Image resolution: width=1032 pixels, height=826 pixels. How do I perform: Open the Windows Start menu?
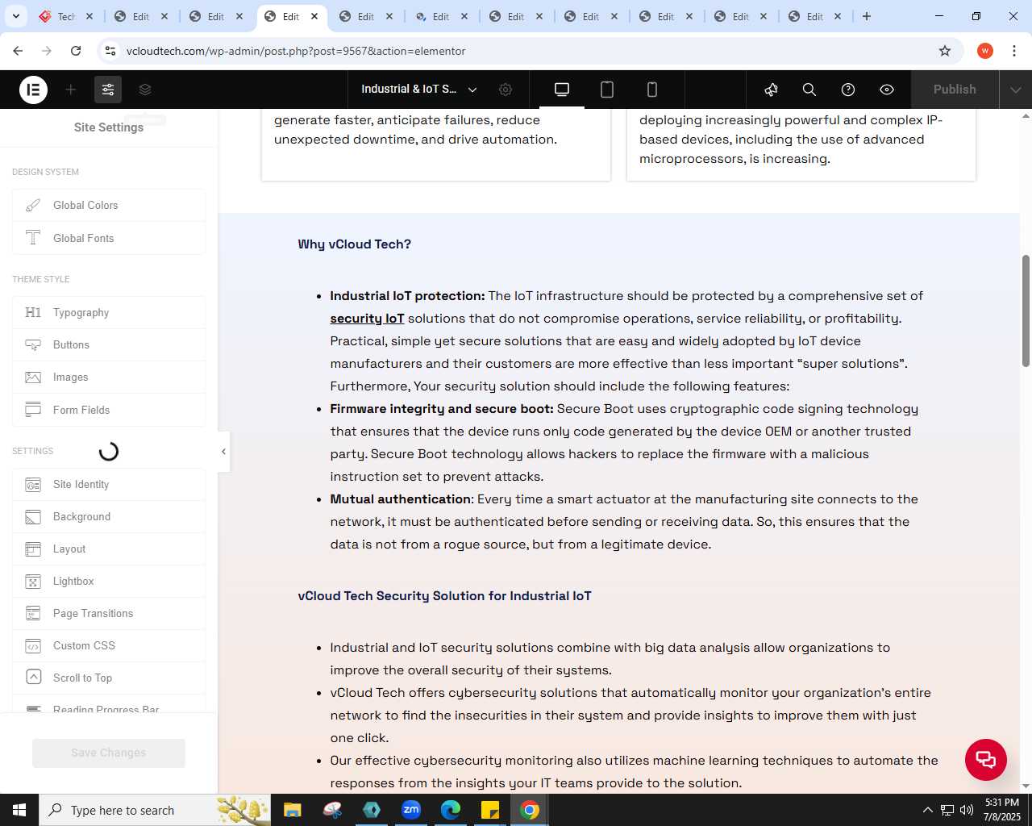[19, 810]
